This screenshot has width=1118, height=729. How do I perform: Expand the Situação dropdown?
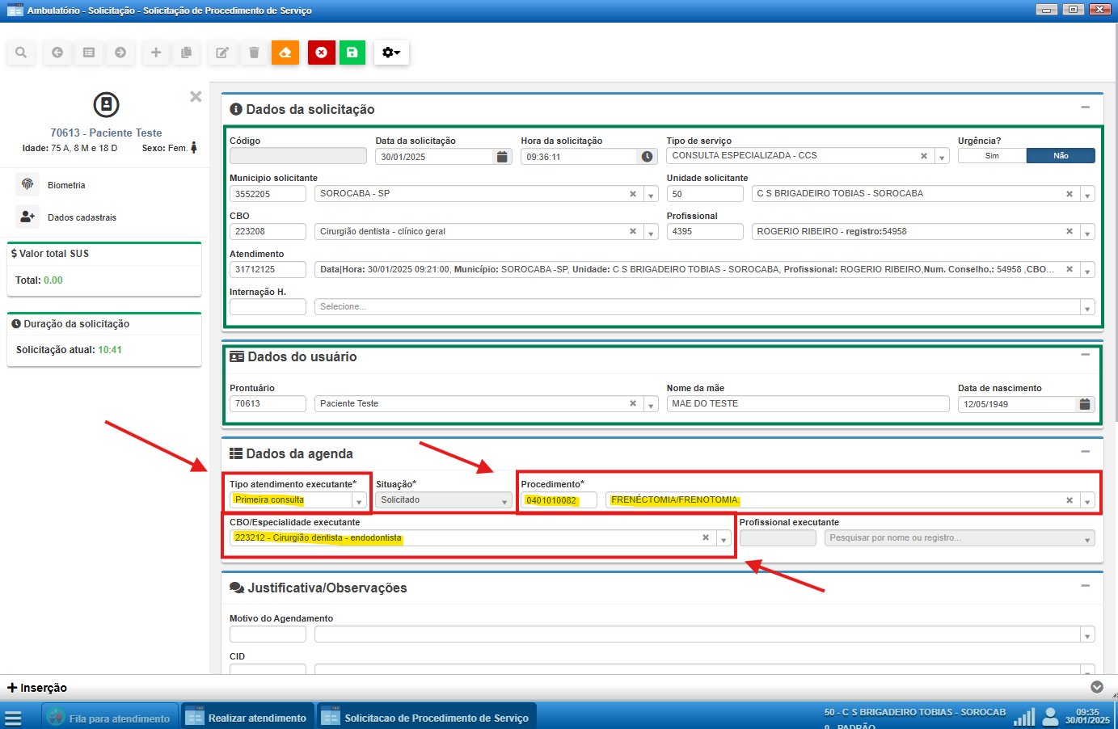point(504,501)
